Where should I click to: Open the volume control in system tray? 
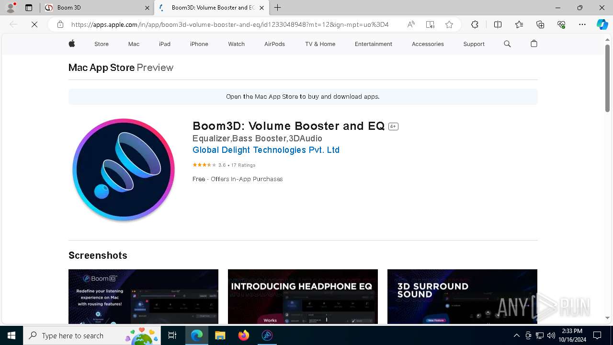551,335
